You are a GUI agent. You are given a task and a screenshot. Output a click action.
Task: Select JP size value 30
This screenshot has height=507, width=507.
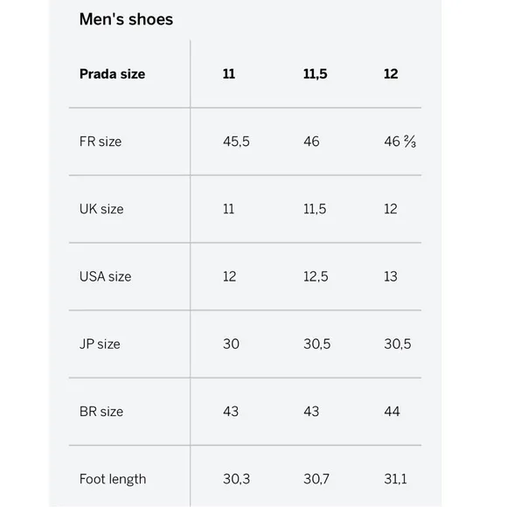coord(231,344)
